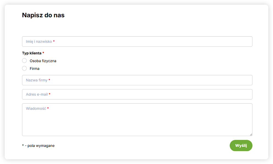Click the Imię i nazwisko input field

[x=137, y=41]
